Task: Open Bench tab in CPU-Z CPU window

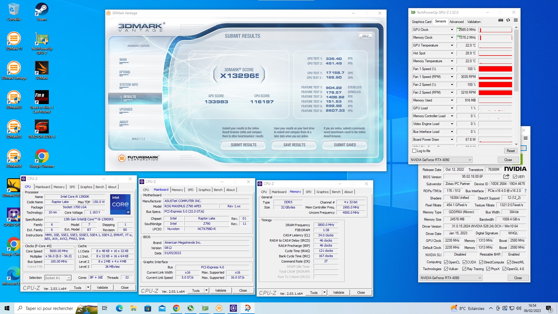Action: point(100,187)
